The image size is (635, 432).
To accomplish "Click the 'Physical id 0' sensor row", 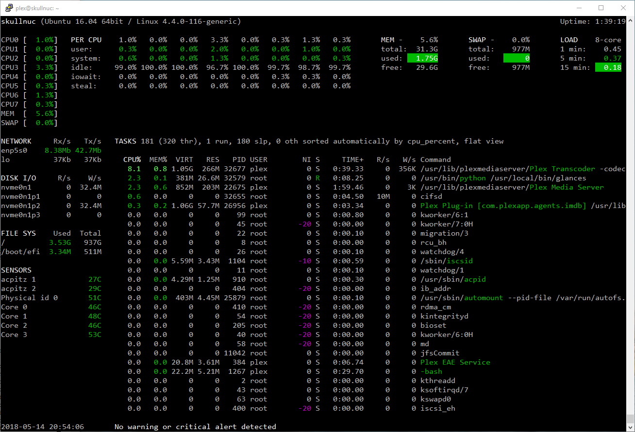I will [51, 298].
